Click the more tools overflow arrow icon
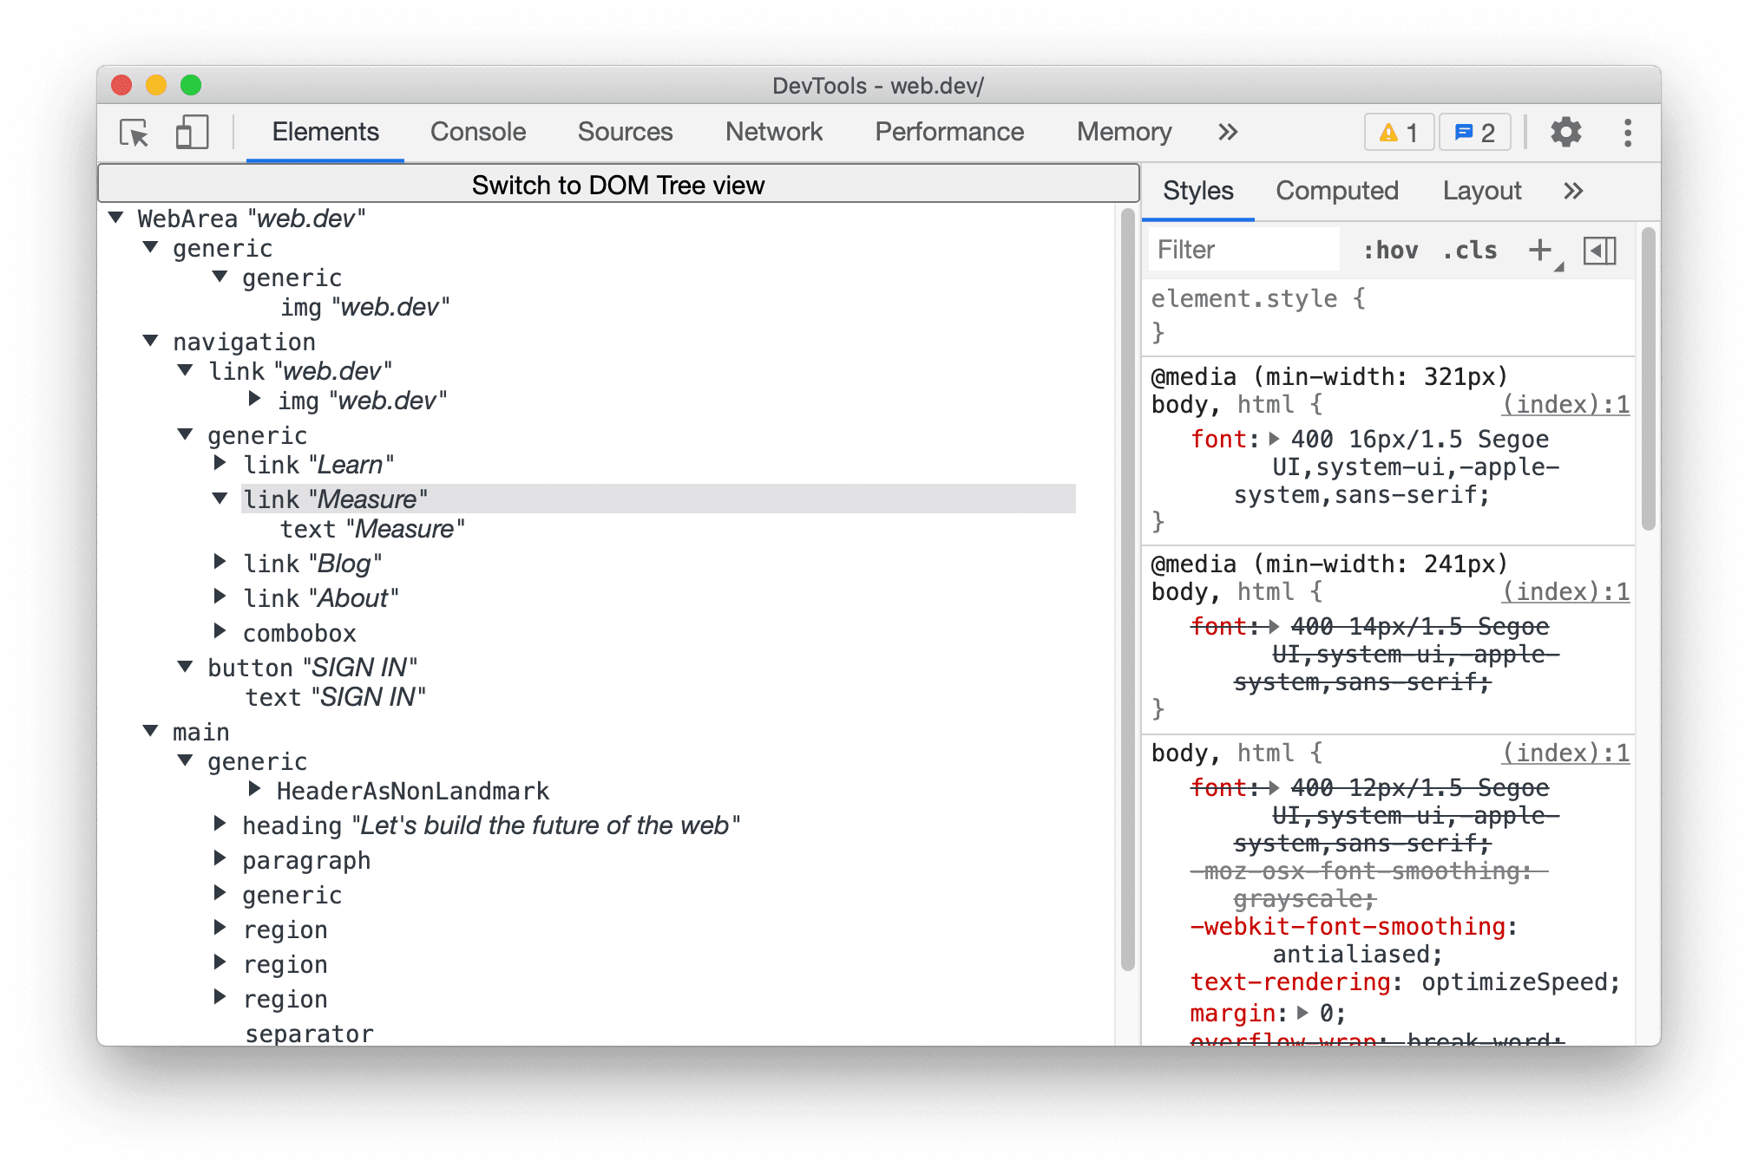Image resolution: width=1758 pixels, height=1174 pixels. pos(1224,131)
